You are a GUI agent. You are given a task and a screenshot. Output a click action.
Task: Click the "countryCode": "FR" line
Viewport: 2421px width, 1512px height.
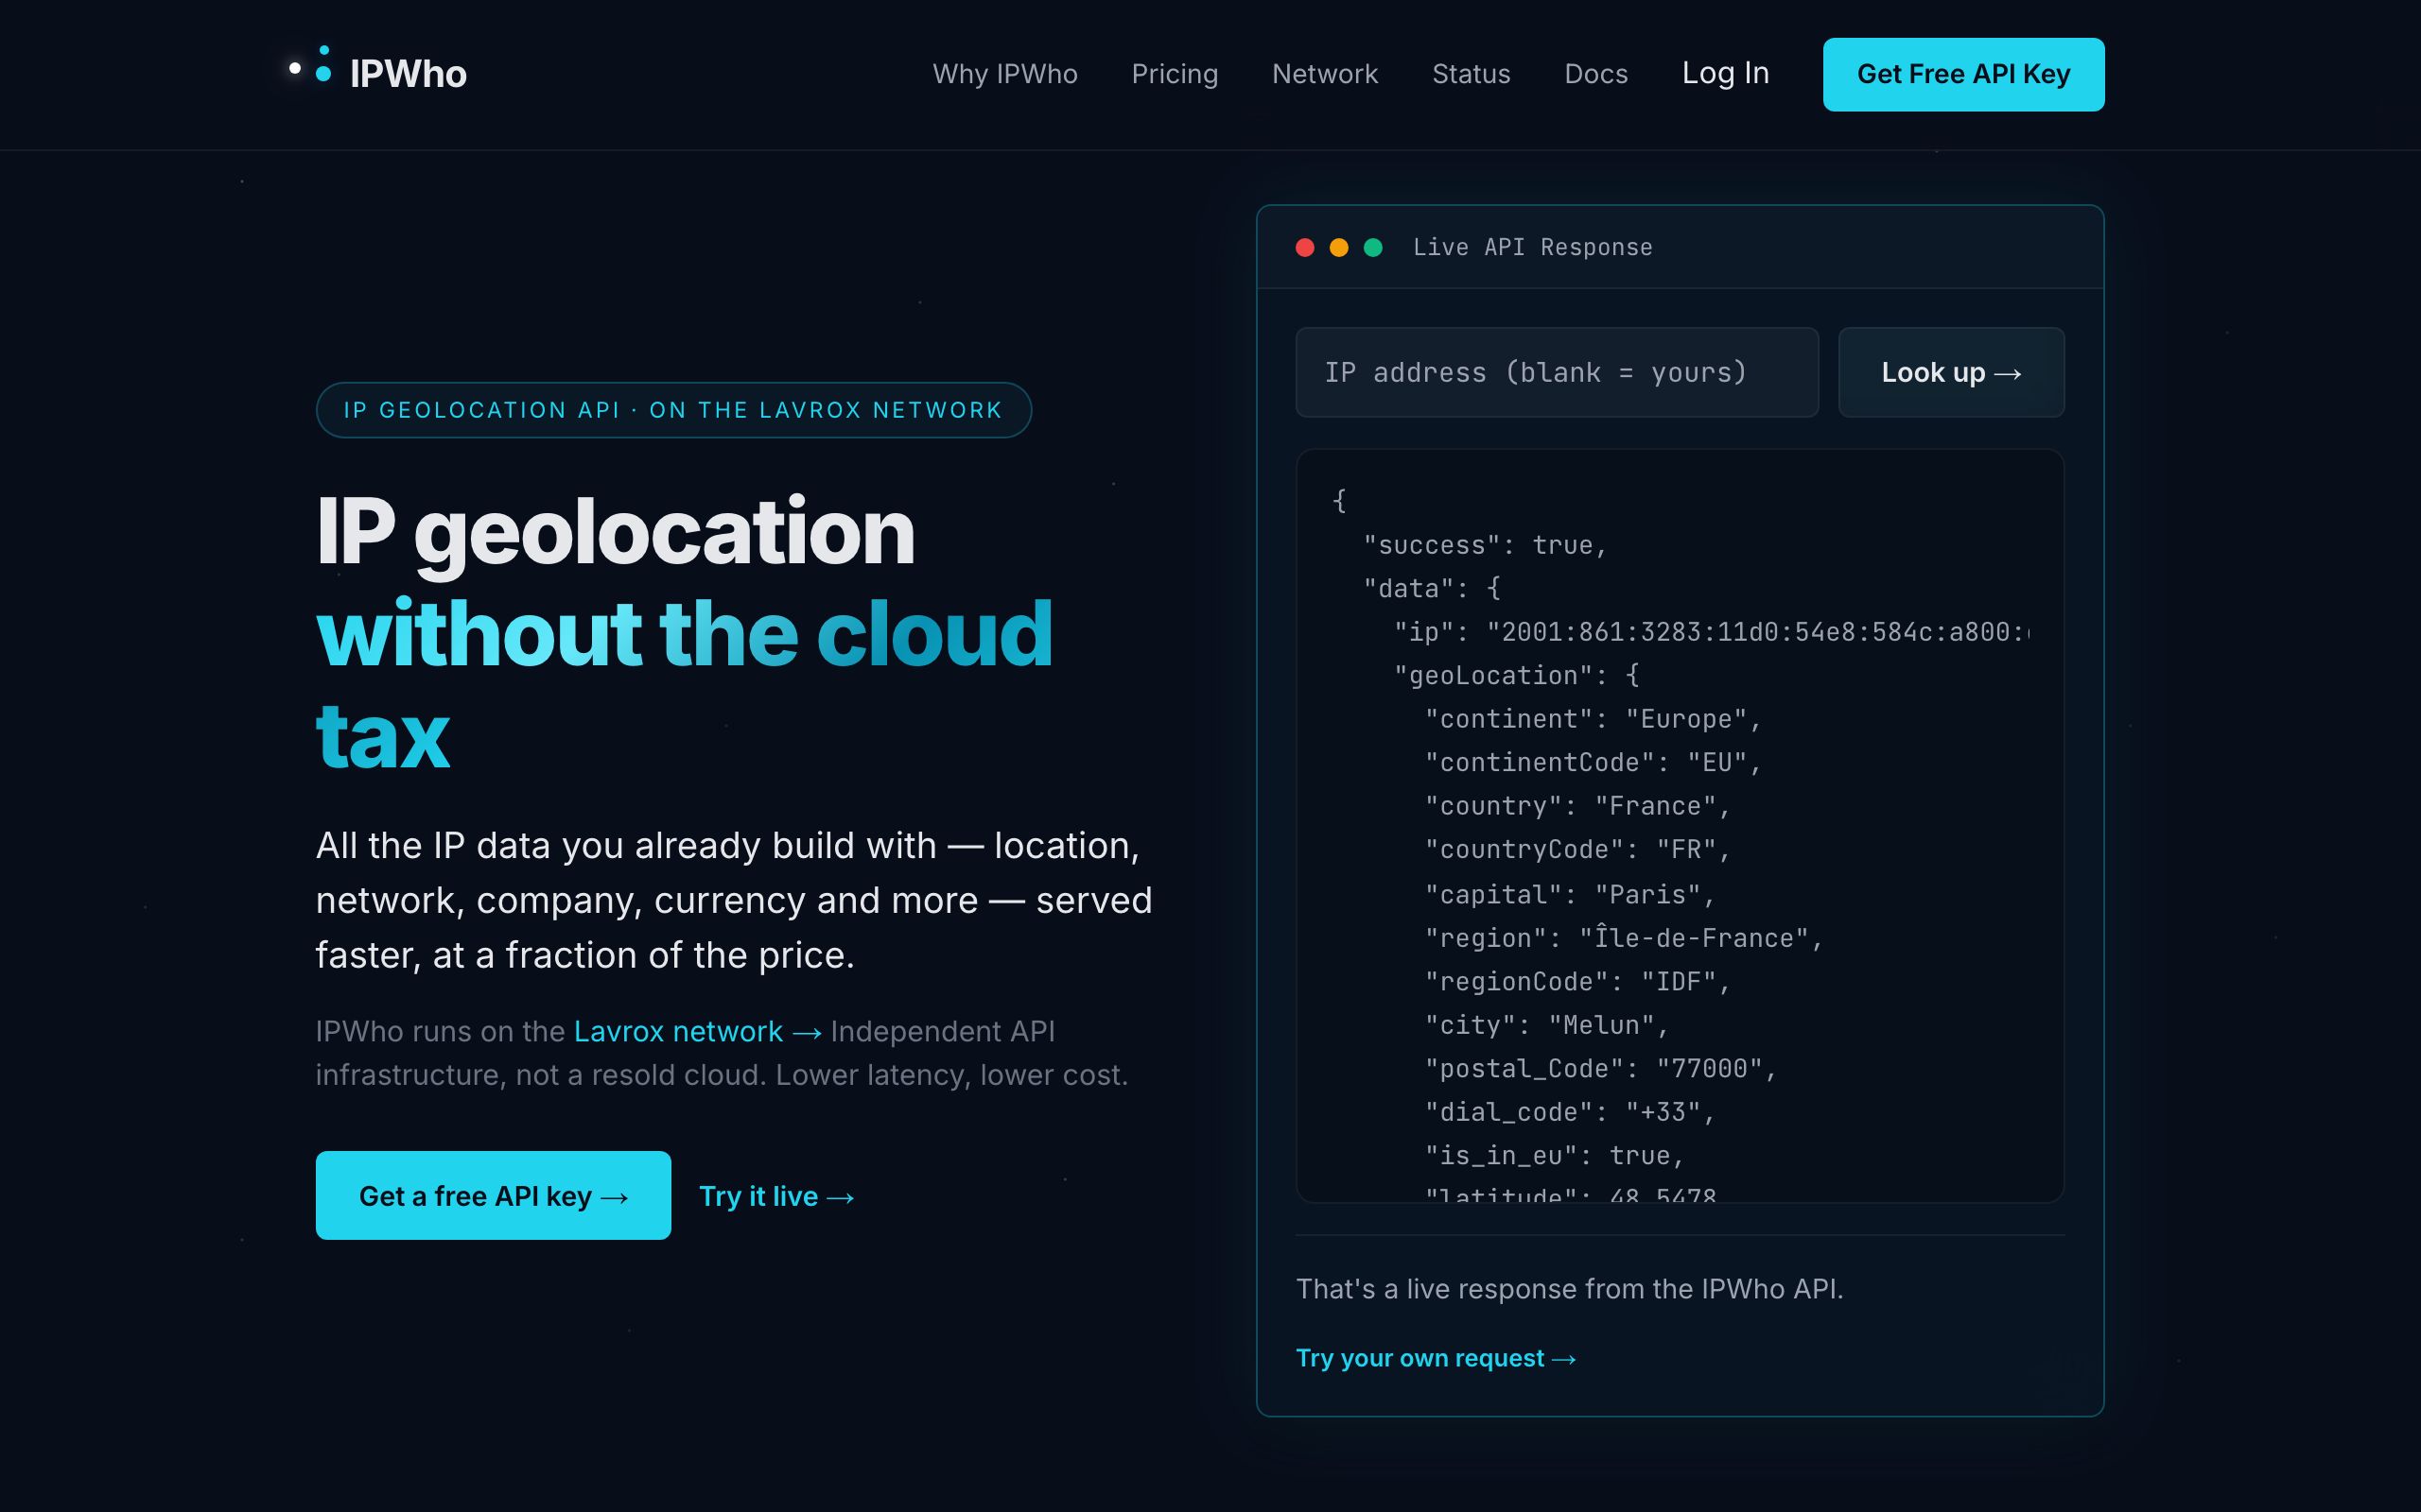pos(1577,849)
